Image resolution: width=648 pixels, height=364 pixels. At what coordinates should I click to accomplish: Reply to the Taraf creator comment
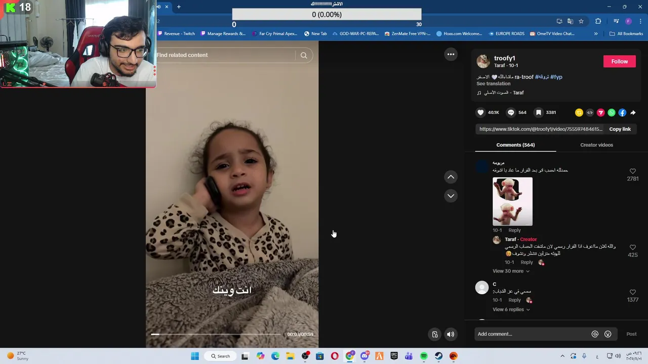[x=526, y=262]
